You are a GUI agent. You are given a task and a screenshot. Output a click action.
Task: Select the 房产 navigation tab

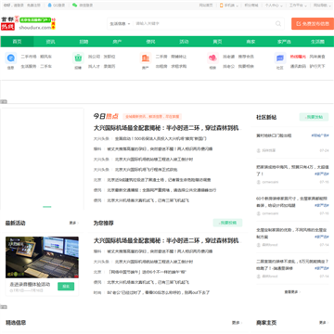tap(117, 42)
